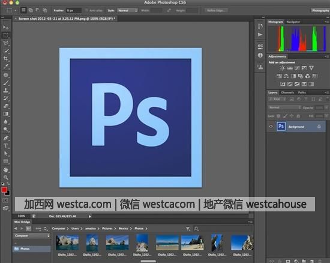This screenshot has width=330, height=263.
Task: Select the Zoom tool in the toolbox
Action: pos(5,178)
